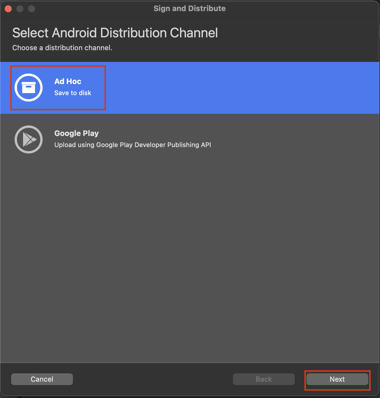This screenshot has width=380, height=398.
Task: Click the footer space between Cancel and Back
Action: click(152, 379)
